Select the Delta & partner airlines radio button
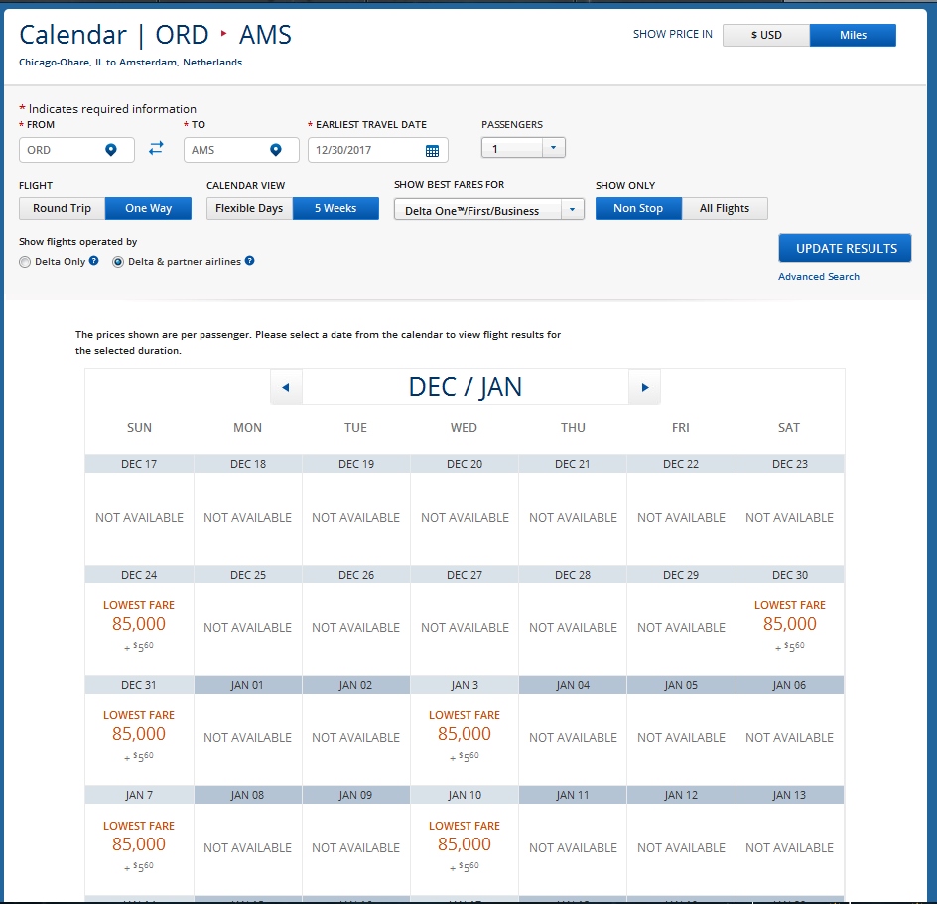Viewport: 937px width, 904px height. [118, 262]
